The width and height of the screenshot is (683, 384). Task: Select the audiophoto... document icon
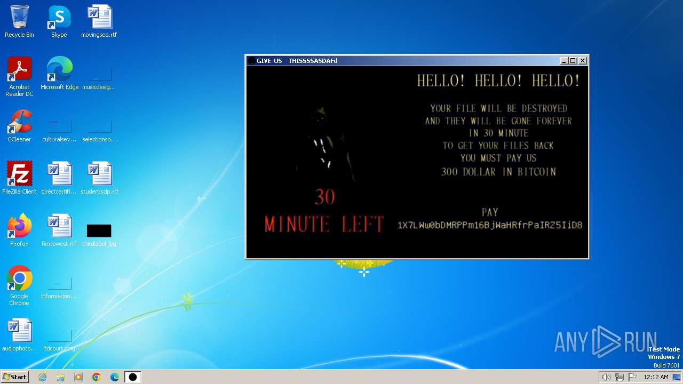coord(19,335)
